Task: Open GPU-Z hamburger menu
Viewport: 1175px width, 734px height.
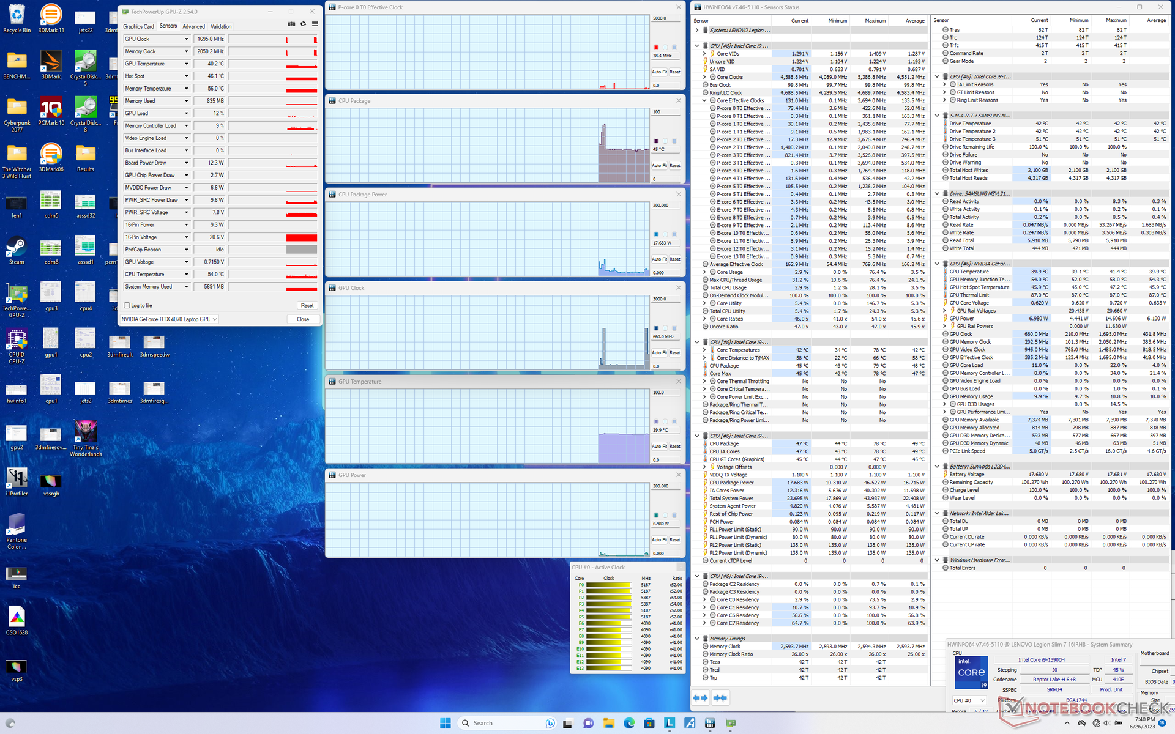Action: click(315, 24)
